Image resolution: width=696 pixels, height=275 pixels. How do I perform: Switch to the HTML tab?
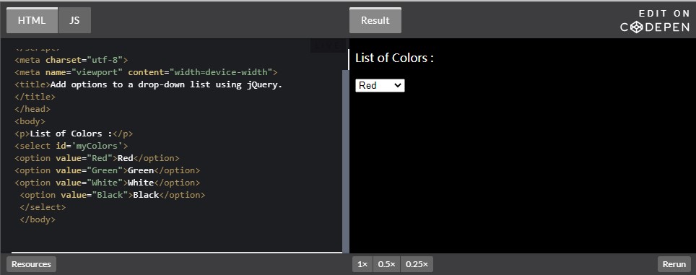(32, 20)
